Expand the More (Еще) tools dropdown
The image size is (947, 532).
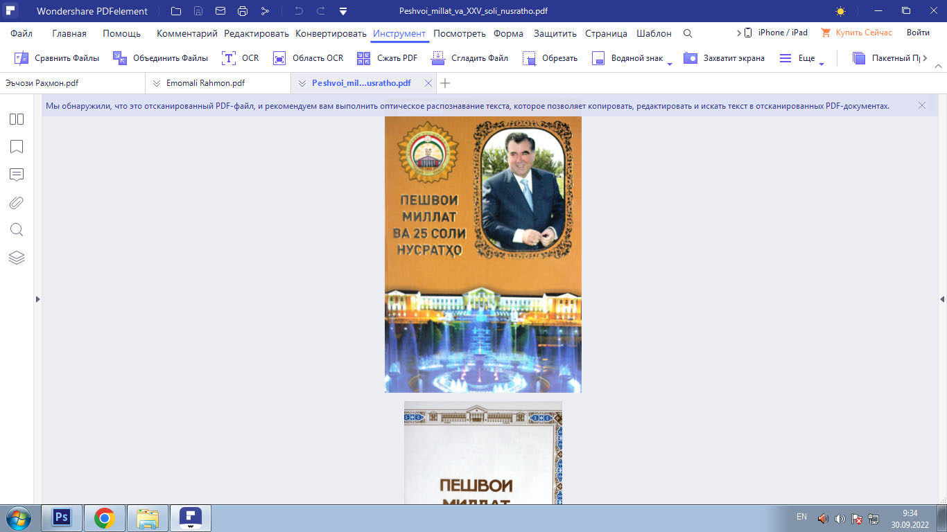click(x=822, y=64)
